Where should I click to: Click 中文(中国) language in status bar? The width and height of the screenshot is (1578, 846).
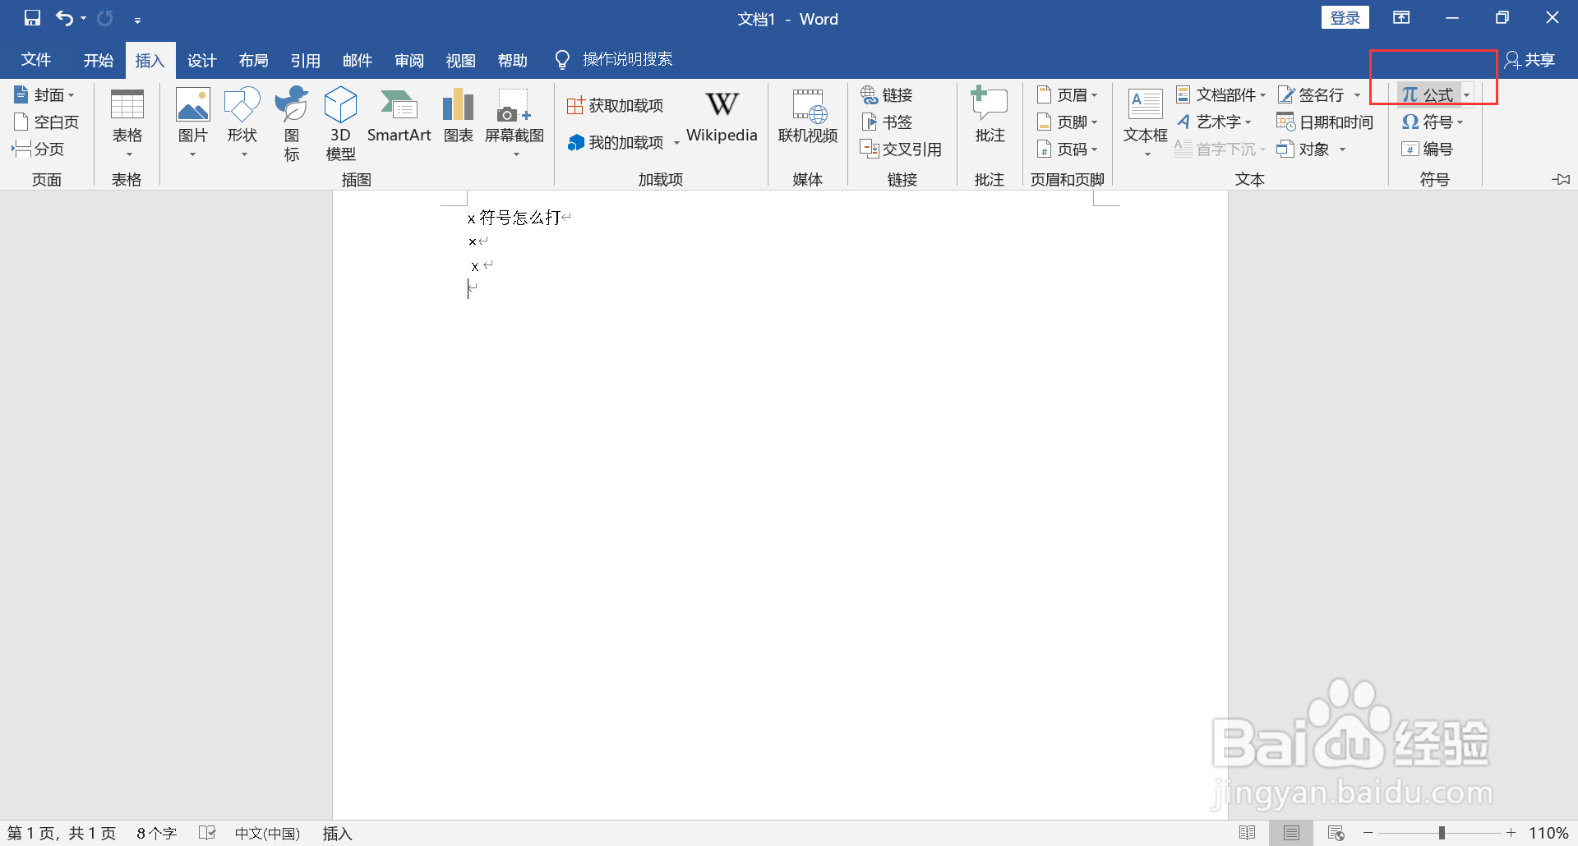267,833
